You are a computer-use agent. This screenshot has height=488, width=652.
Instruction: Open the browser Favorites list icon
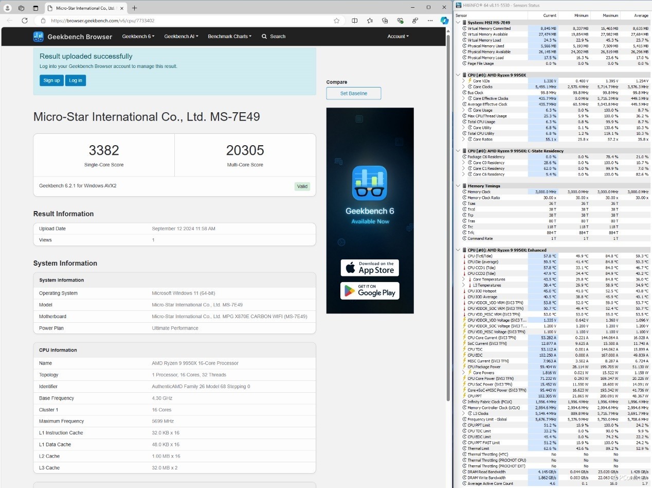(x=370, y=21)
